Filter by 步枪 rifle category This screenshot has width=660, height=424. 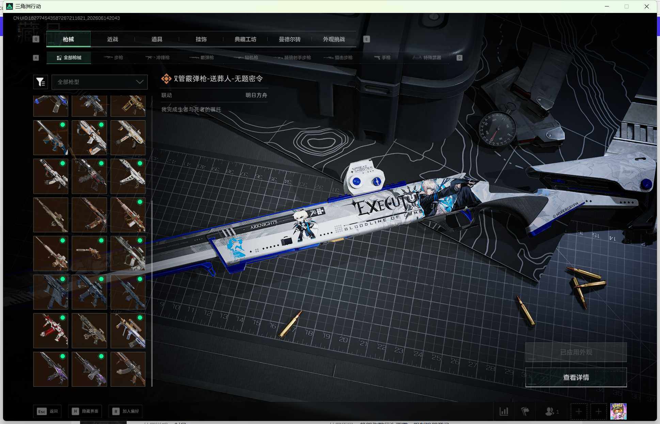[113, 58]
